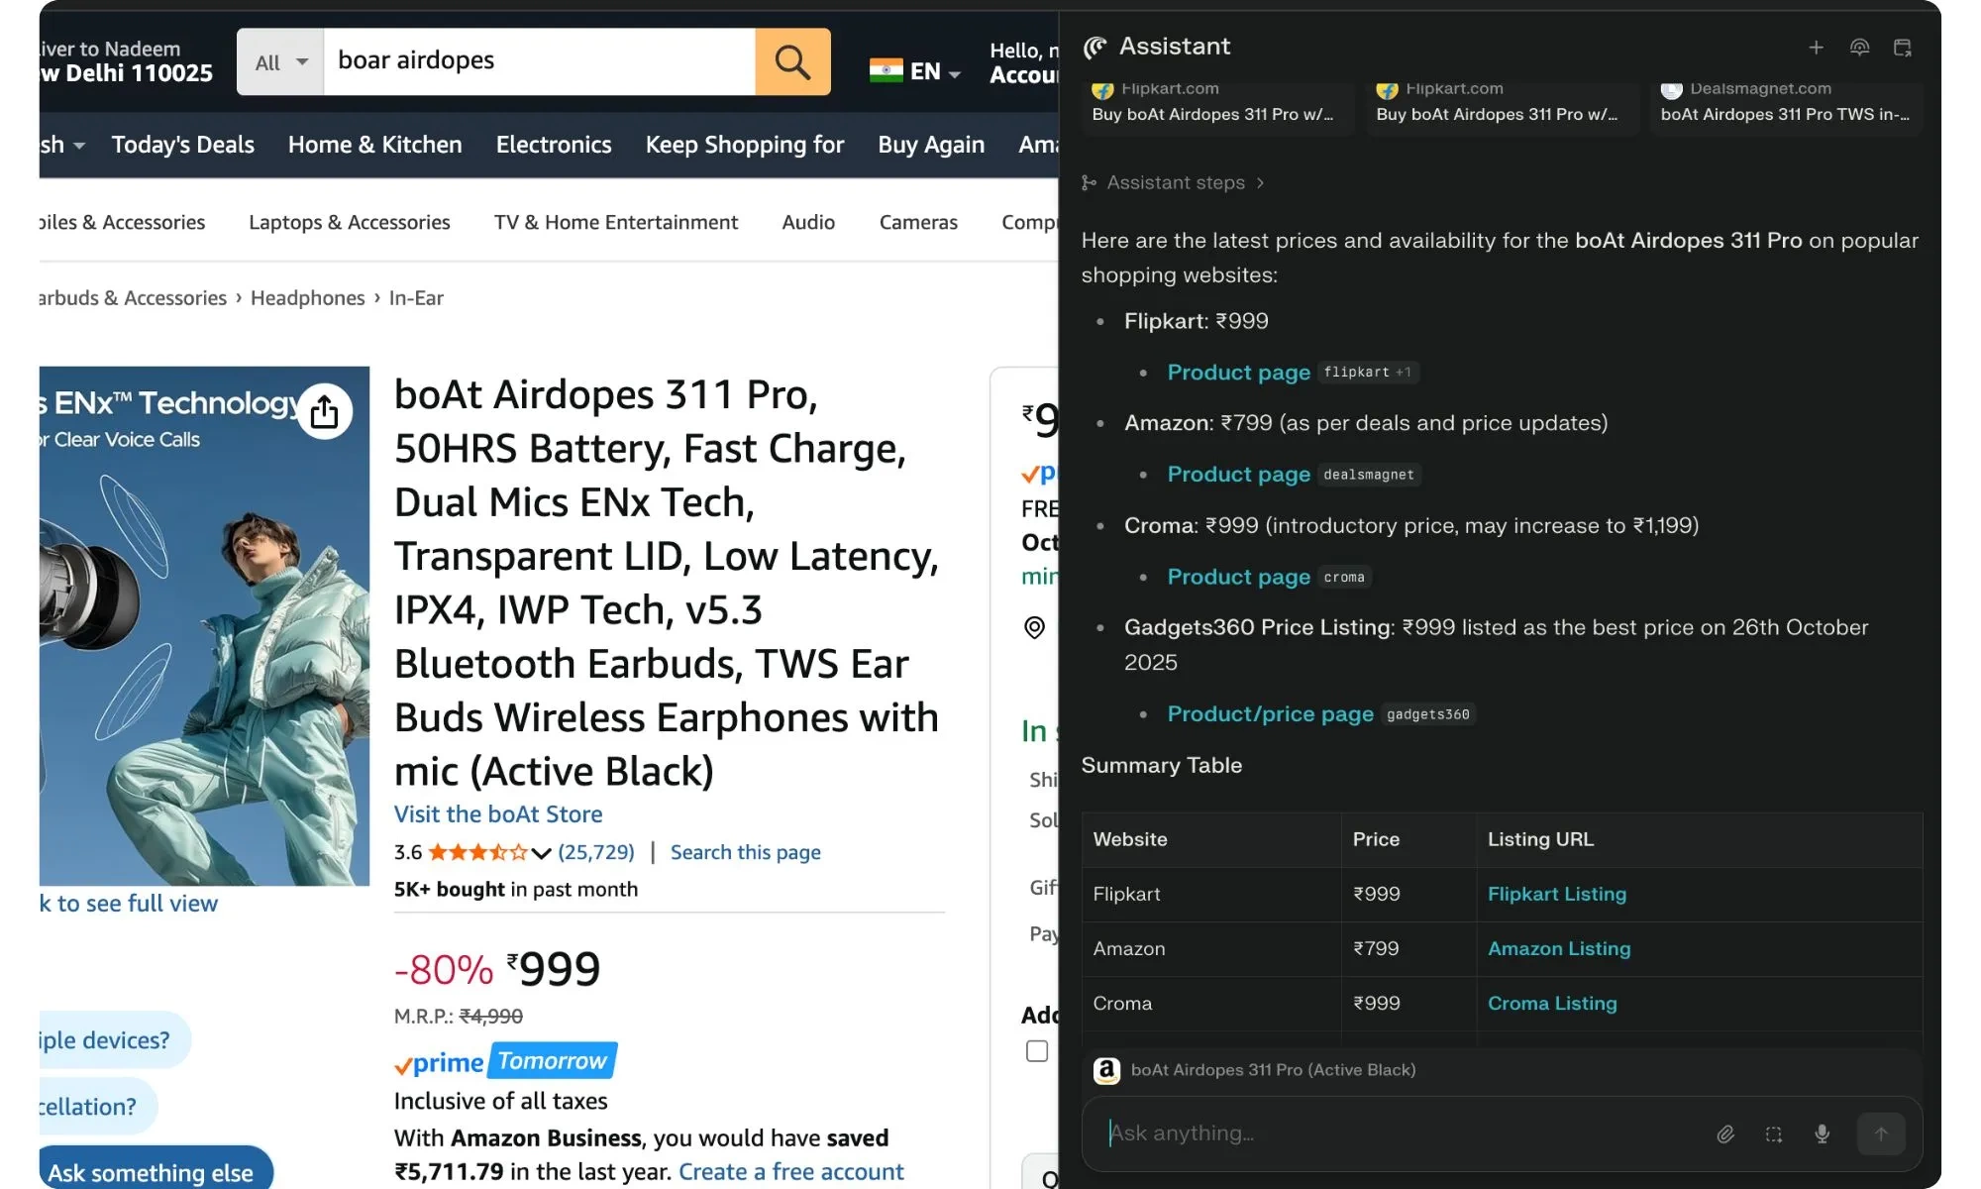Screen dimensions: 1981x1189
Task: Select the Audio category tab
Action: (808, 222)
